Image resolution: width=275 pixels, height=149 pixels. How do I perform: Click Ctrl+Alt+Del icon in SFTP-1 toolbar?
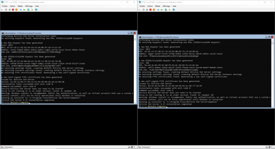pyautogui.click(x=2, y=10)
